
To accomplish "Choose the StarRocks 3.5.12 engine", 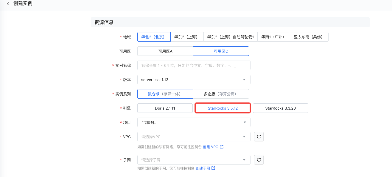I will [223, 108].
